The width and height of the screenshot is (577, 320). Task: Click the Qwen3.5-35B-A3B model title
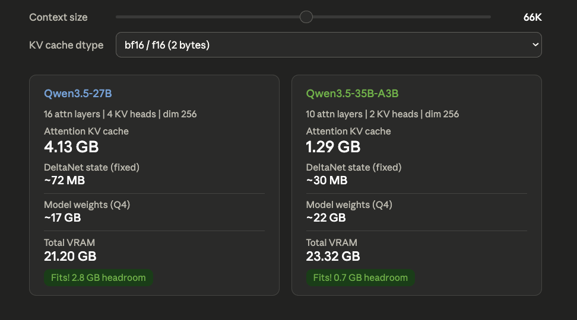pyautogui.click(x=352, y=94)
